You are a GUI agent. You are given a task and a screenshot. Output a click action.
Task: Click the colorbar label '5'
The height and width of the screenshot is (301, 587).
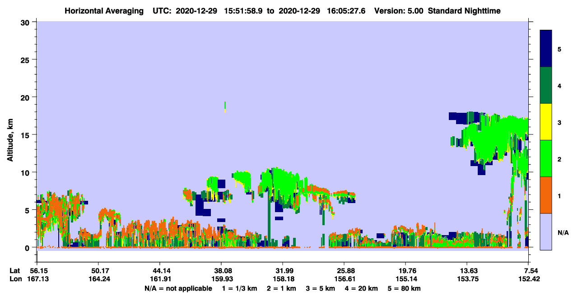(559, 49)
